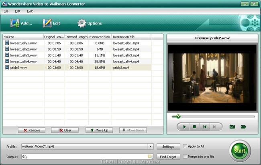Click the Add video toolbar icon
Screen dimensions: 261x165
(x=15, y=23)
